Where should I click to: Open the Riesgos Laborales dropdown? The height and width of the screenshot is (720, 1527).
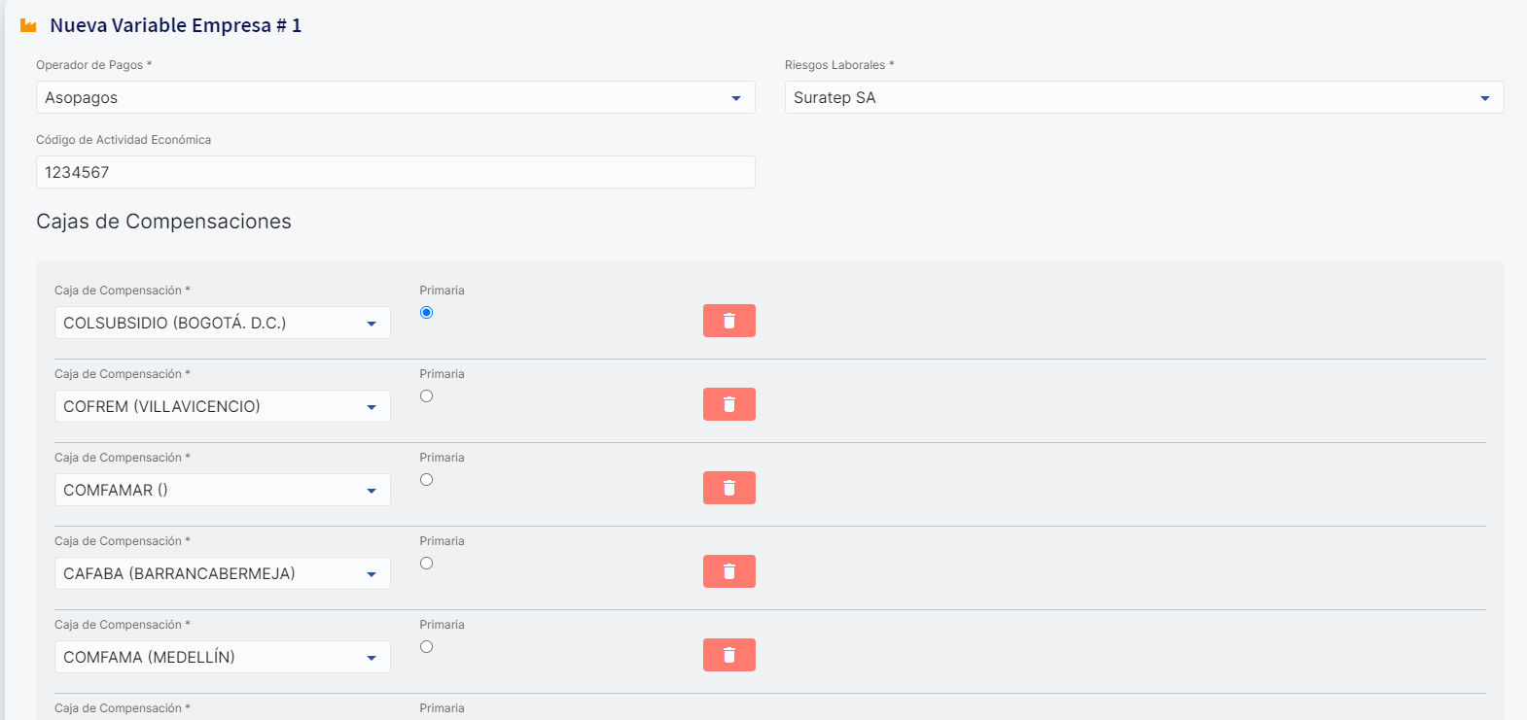[x=1145, y=97]
